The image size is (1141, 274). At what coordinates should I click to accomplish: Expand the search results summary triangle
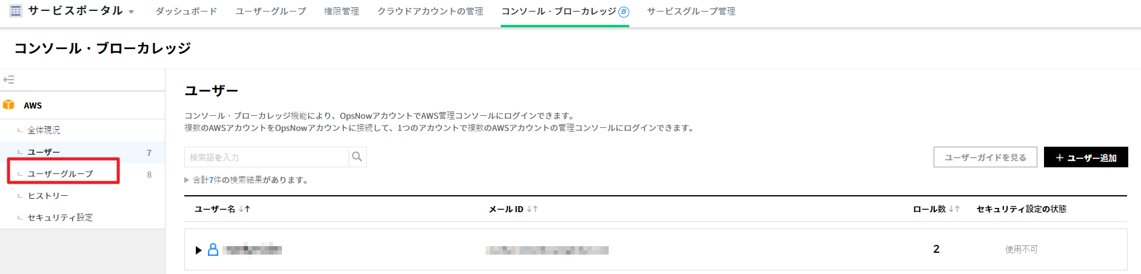[187, 180]
